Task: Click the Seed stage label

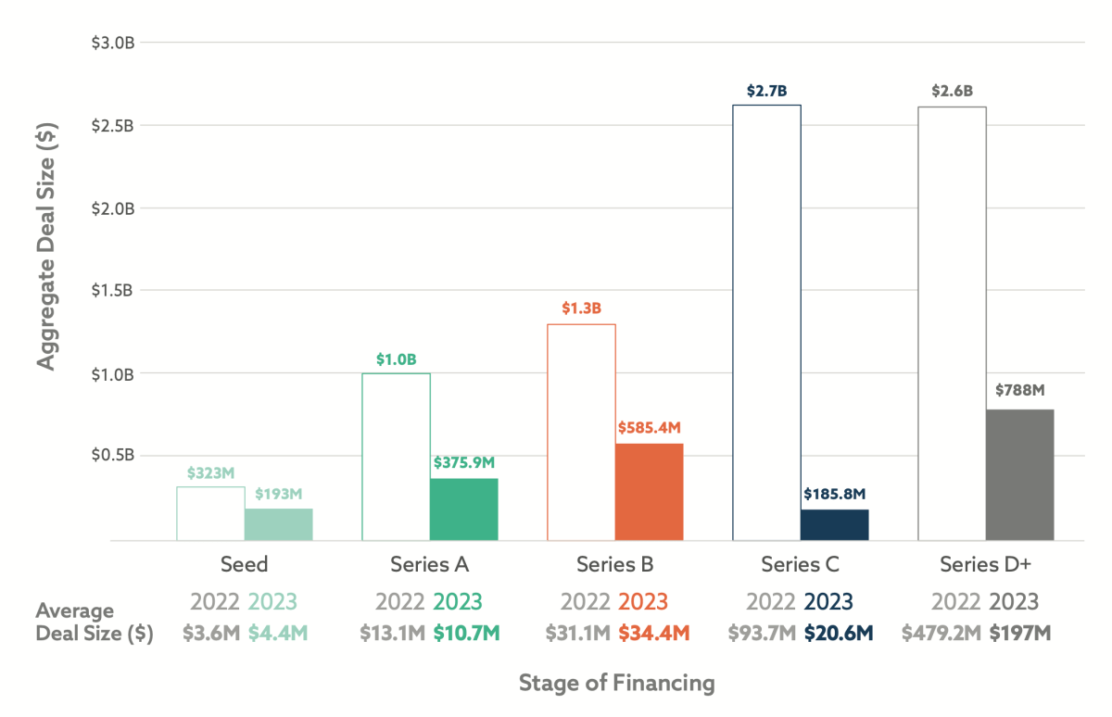Action: 245,564
